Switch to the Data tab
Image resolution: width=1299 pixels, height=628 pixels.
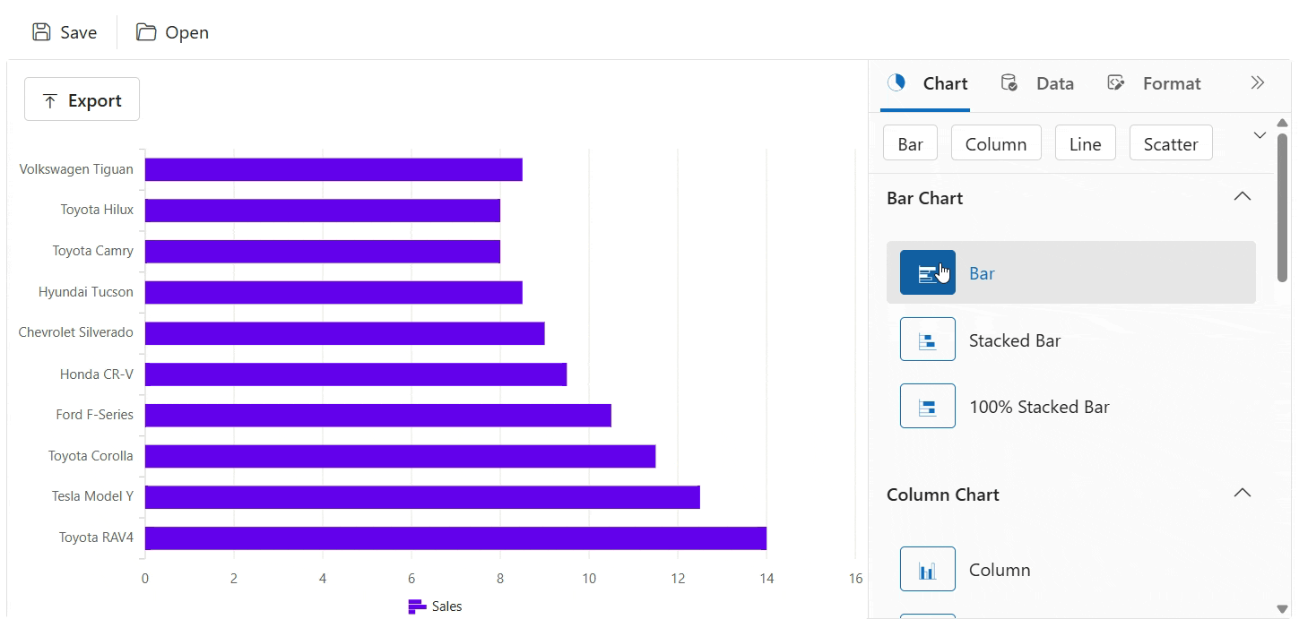point(1037,83)
